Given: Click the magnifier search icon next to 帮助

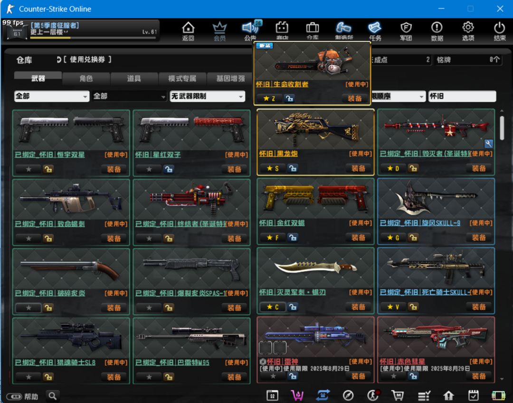Looking at the screenshot, I should pos(53,396).
